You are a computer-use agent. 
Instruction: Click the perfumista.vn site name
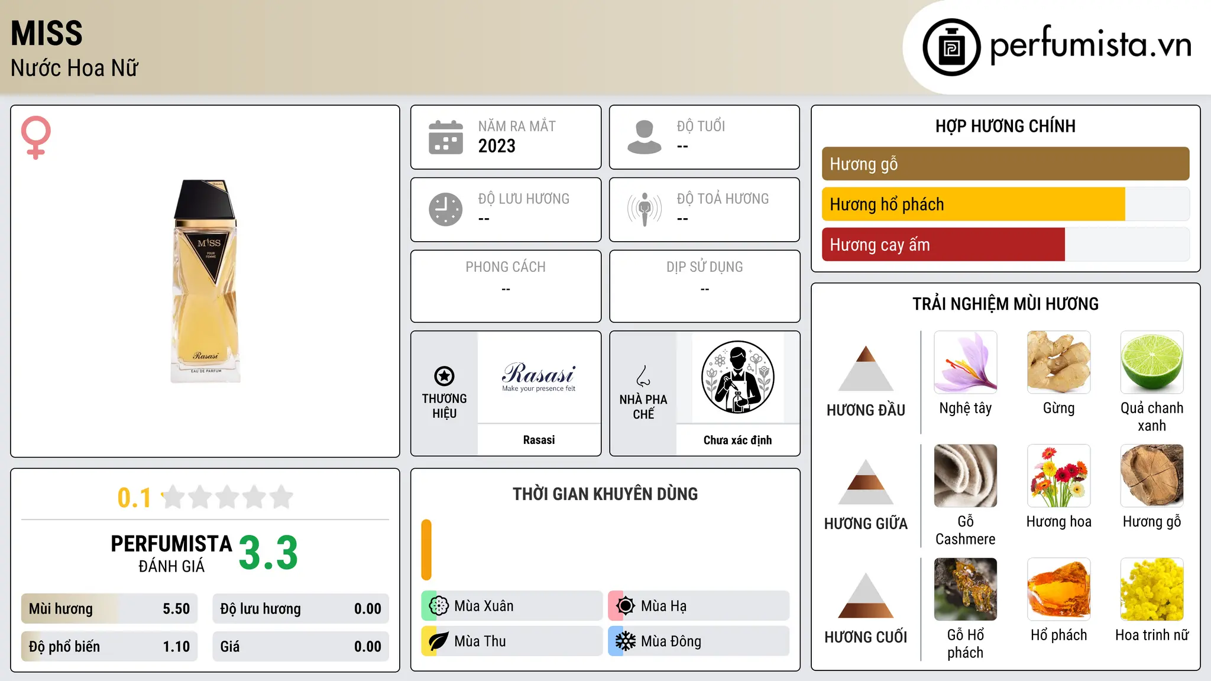click(1091, 44)
